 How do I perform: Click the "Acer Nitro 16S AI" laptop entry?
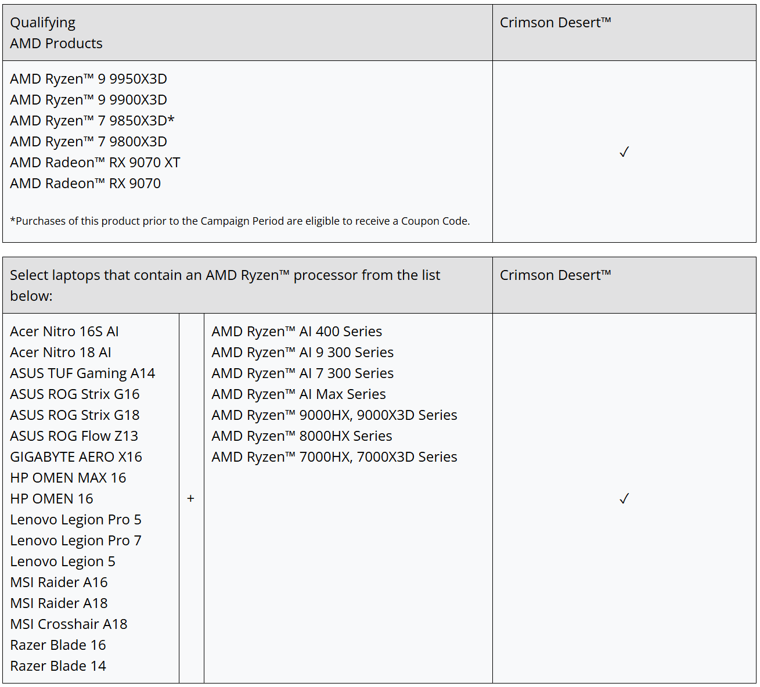coord(64,332)
